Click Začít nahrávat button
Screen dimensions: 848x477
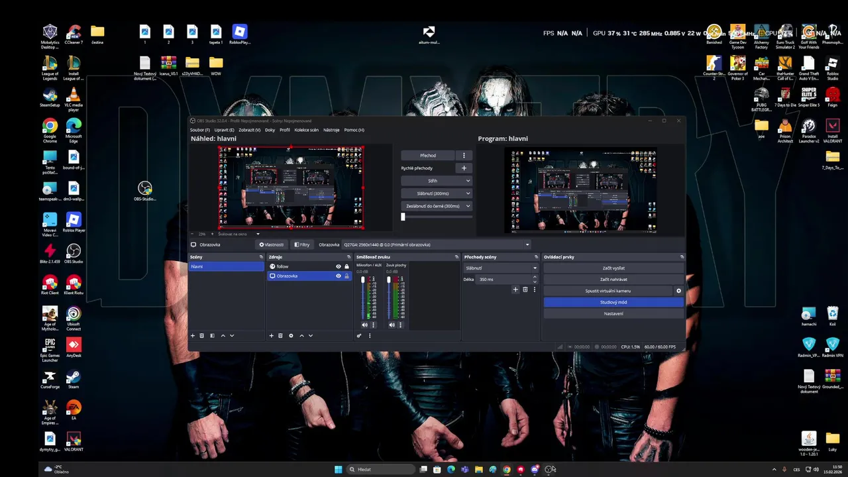tap(613, 280)
